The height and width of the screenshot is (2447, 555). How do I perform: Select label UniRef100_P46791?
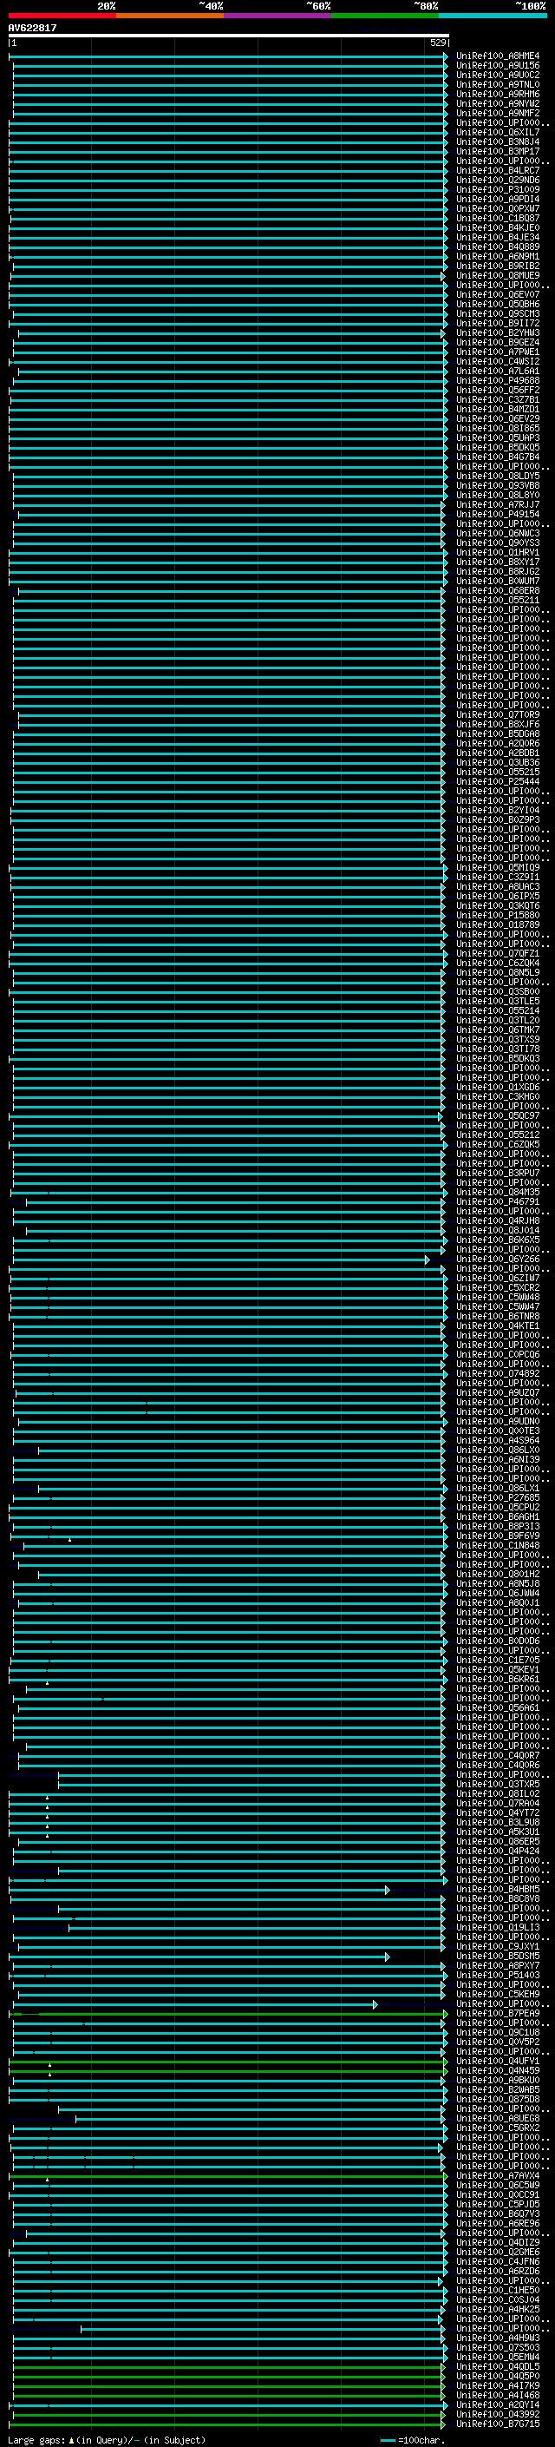[497, 1201]
